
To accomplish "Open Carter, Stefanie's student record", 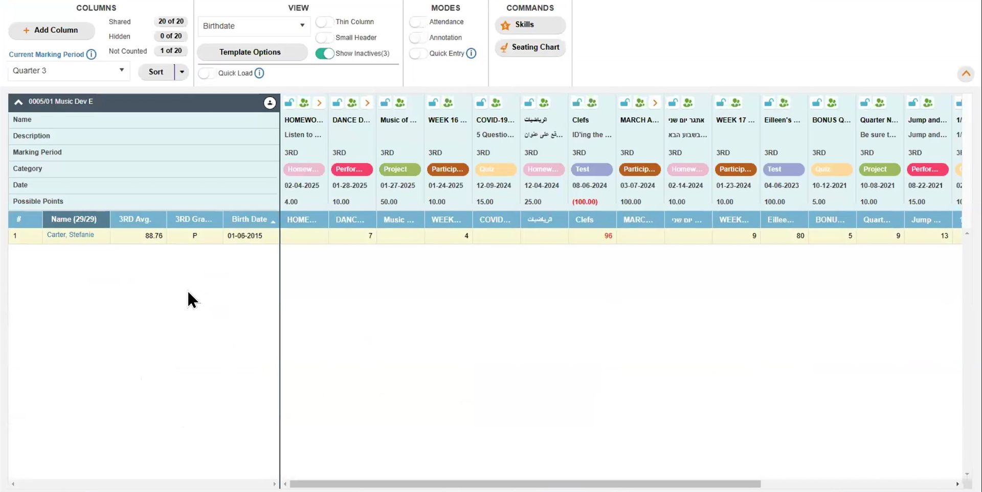I will click(x=71, y=235).
